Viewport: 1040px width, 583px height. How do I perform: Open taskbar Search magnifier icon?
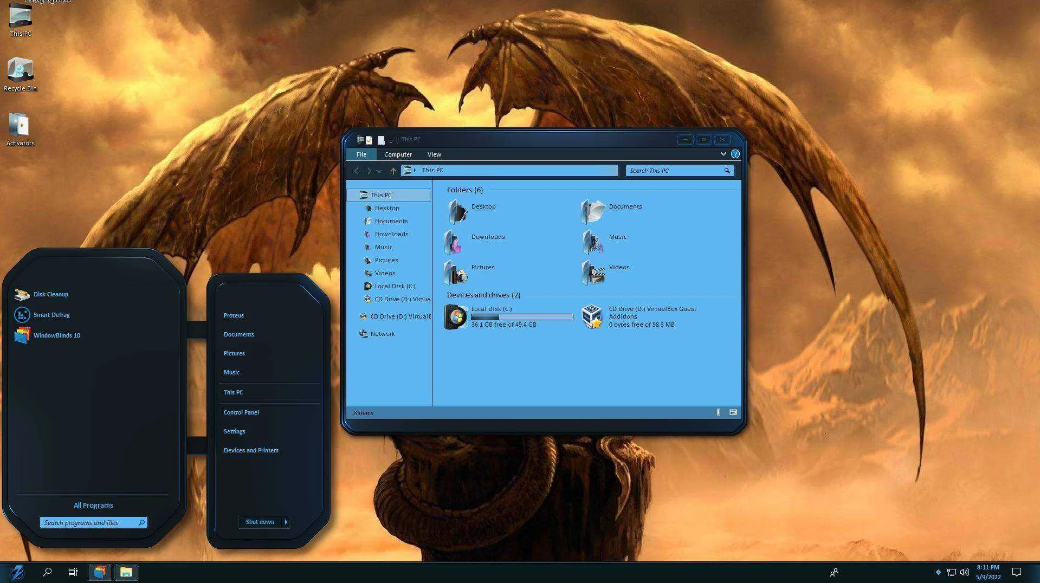click(x=47, y=572)
